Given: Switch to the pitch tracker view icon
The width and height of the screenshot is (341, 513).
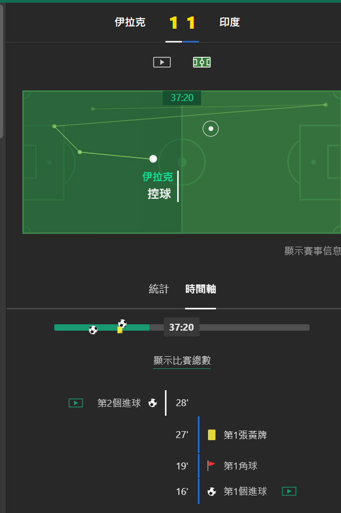Looking at the screenshot, I should [202, 62].
